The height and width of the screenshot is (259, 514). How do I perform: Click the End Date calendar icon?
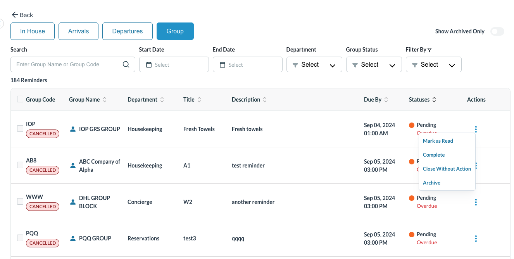click(x=223, y=65)
